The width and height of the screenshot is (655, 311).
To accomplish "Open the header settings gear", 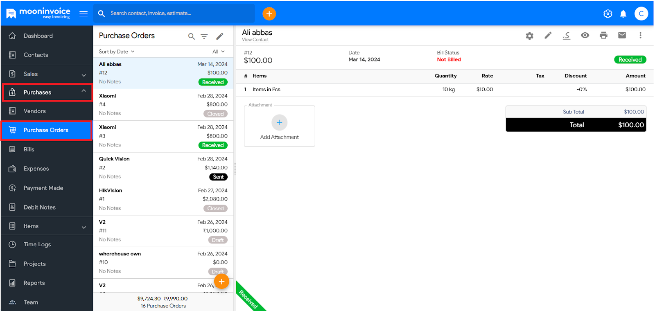I will [608, 14].
